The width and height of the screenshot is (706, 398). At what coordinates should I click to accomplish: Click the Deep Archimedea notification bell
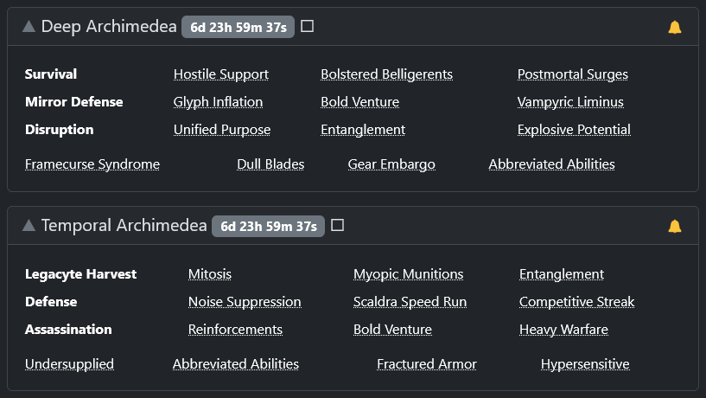click(x=675, y=27)
